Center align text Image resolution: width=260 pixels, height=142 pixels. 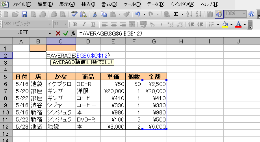pos(114,24)
